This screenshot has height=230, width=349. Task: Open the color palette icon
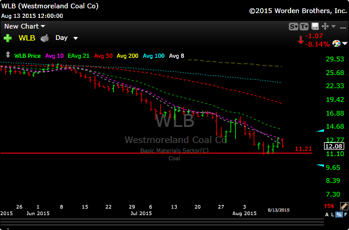click(x=336, y=43)
